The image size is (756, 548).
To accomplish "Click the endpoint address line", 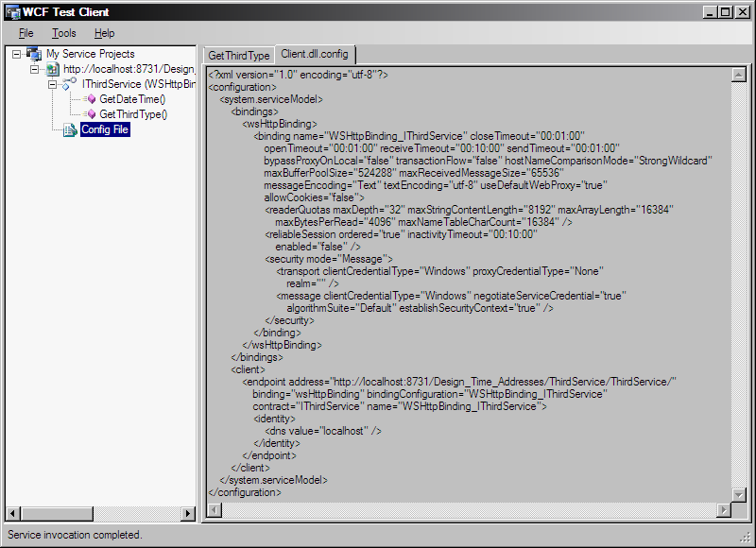I will pos(459,382).
